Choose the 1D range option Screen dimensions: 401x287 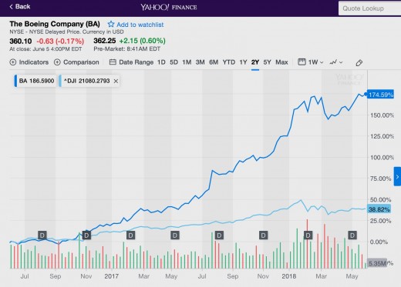pos(161,62)
